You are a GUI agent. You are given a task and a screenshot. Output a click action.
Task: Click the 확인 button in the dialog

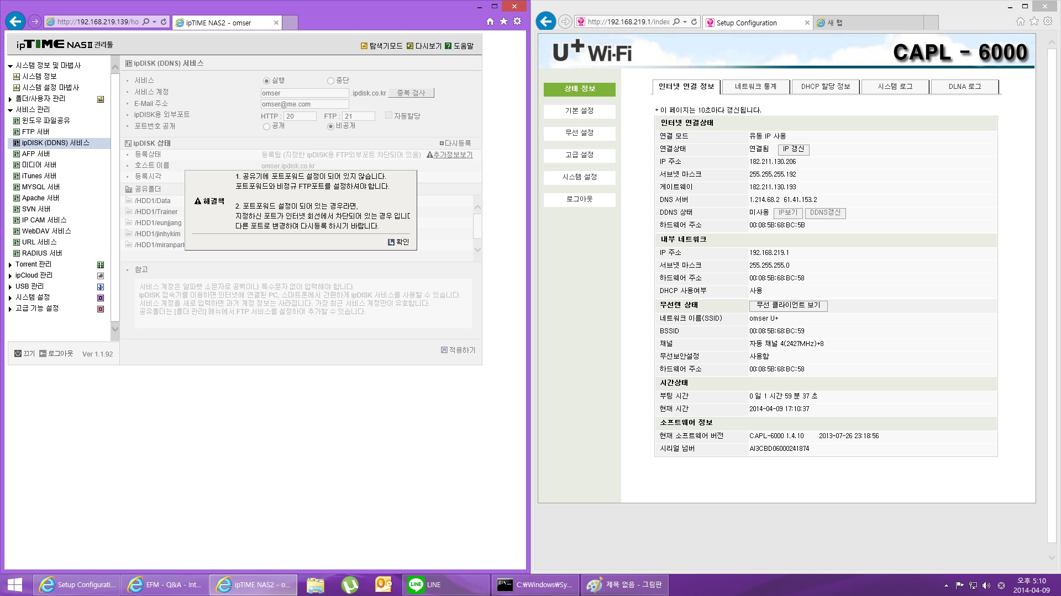(x=398, y=242)
